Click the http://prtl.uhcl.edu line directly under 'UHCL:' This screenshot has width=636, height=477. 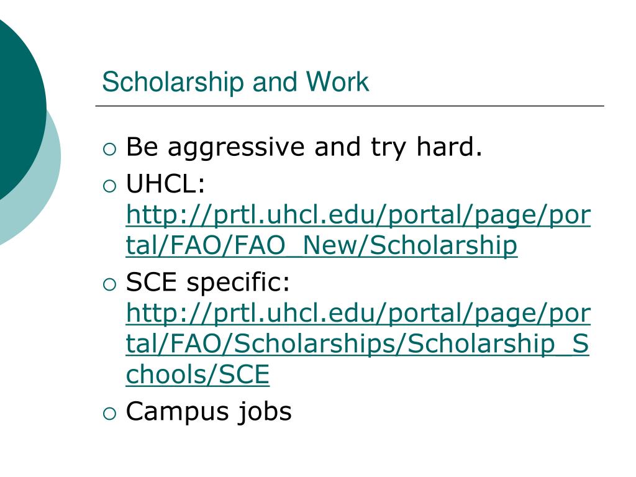click(x=358, y=215)
